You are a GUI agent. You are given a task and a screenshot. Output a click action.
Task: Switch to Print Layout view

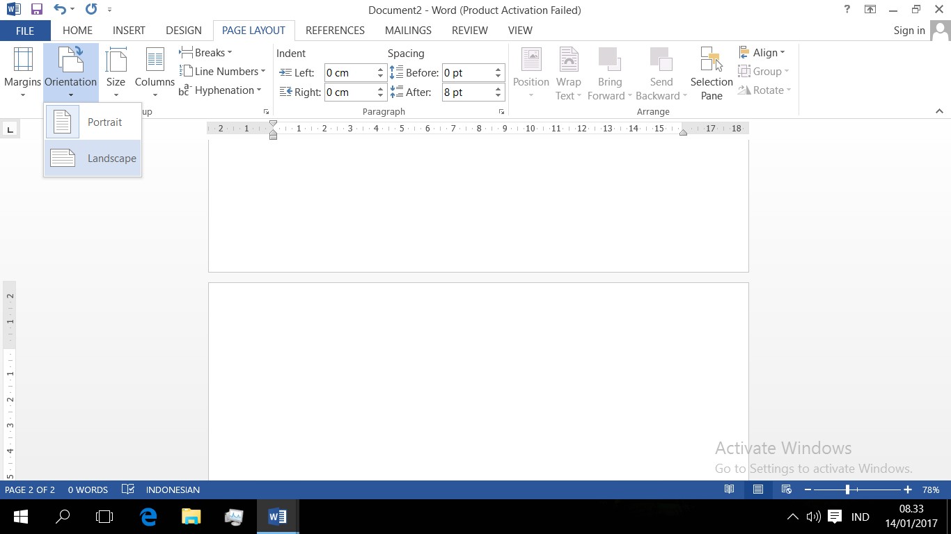click(758, 489)
